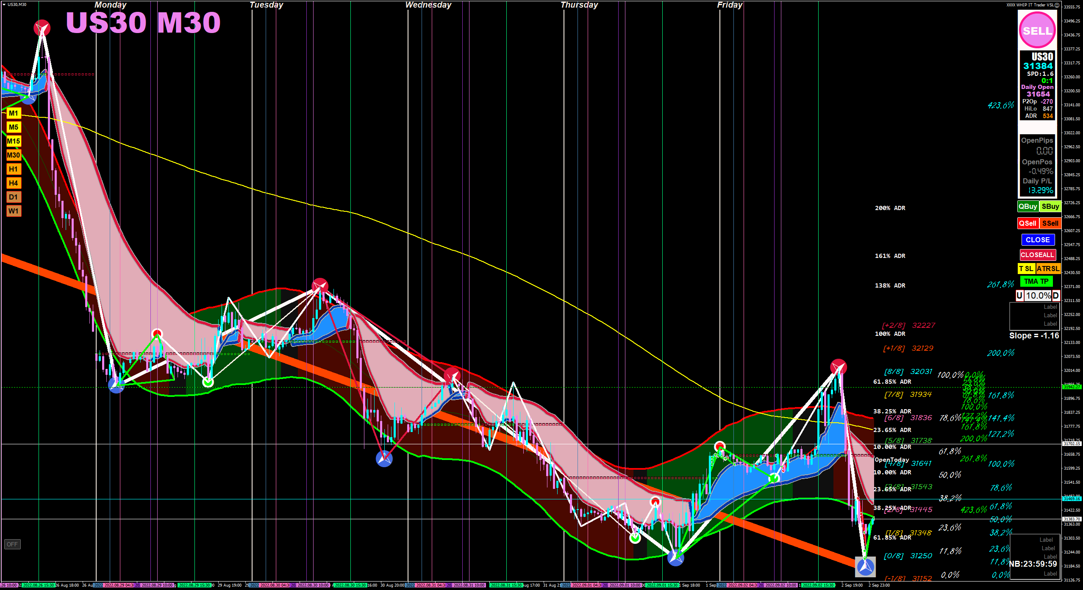Click the red sell-arrow marker at Monday's peak
Screen dimensions: 1083x590
[x=42, y=28]
